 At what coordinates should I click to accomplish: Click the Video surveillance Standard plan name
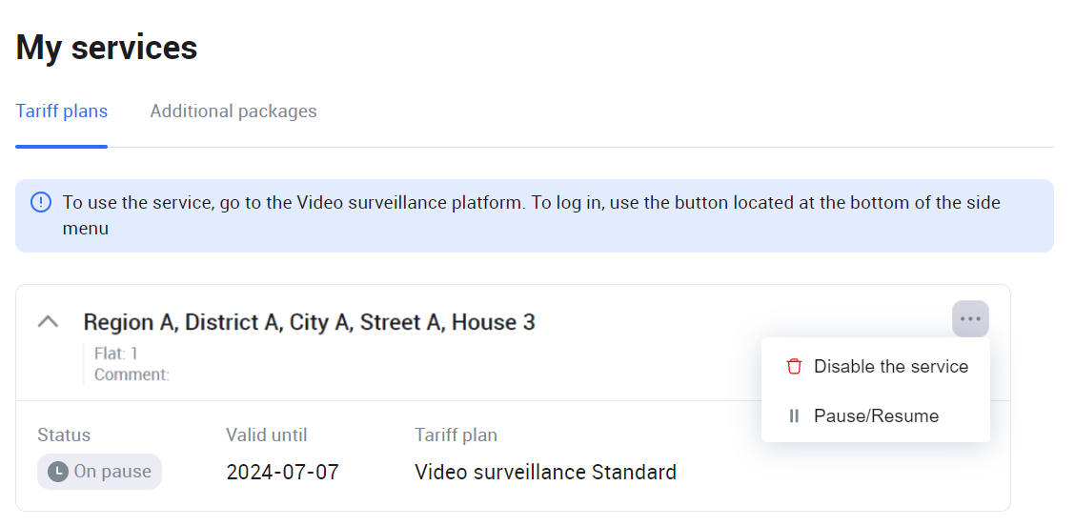(545, 472)
